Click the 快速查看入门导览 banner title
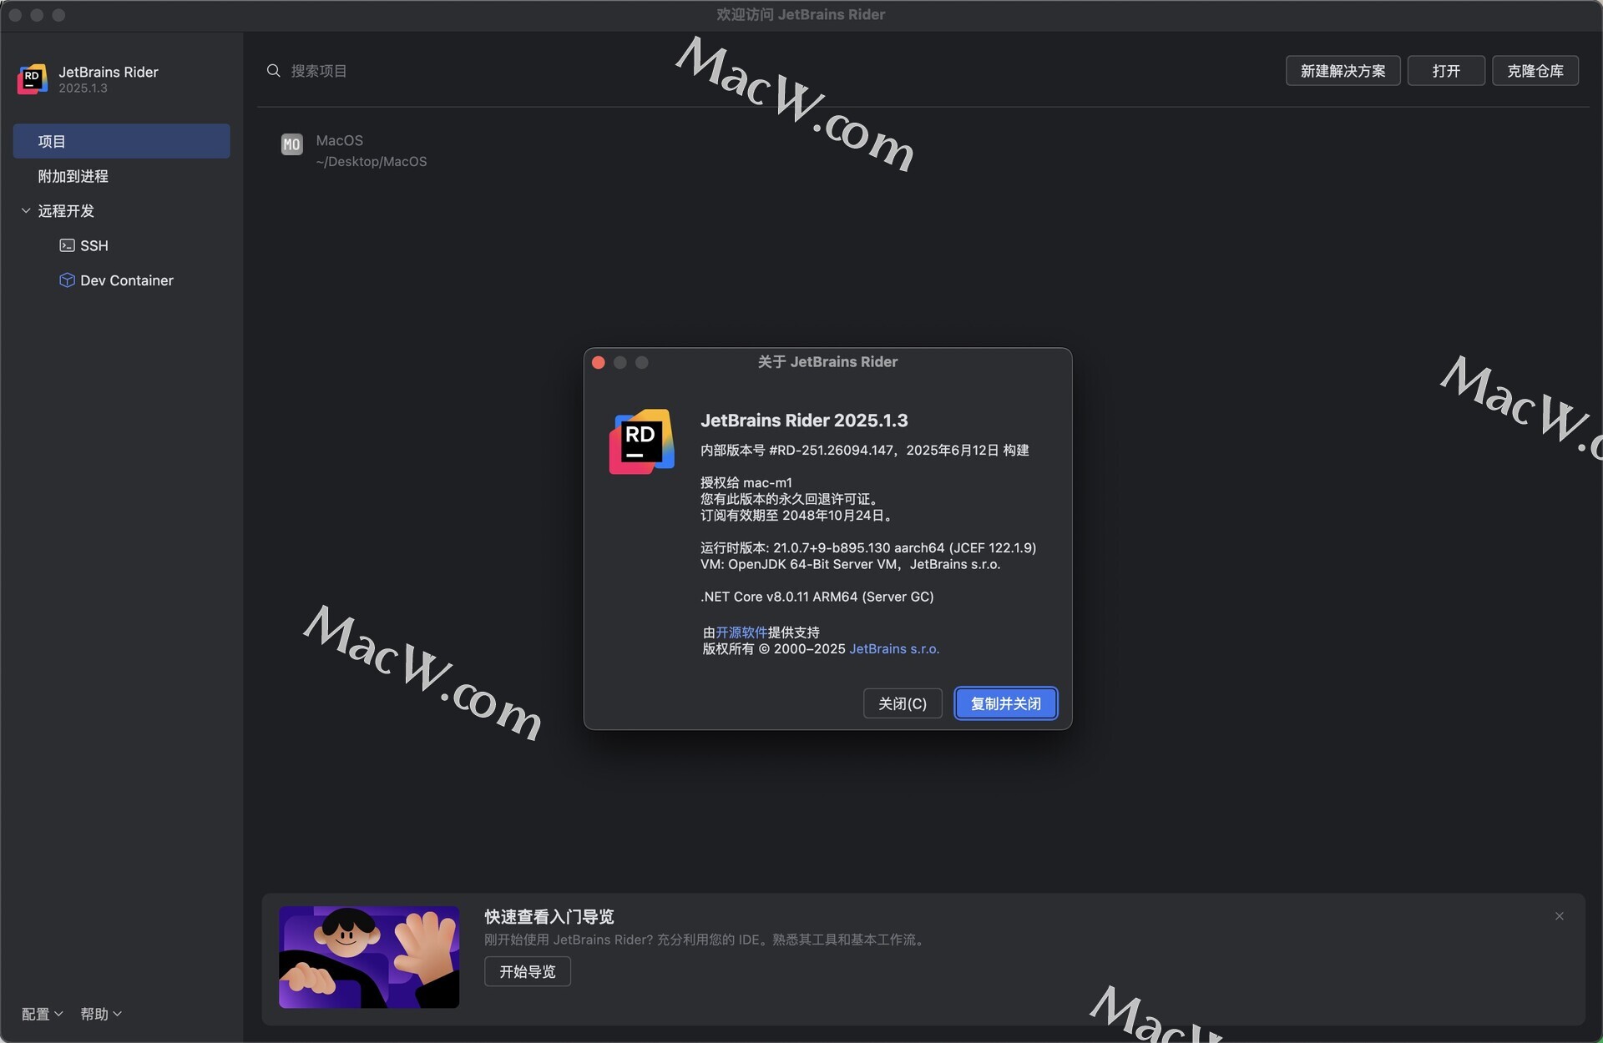 pyautogui.click(x=549, y=917)
